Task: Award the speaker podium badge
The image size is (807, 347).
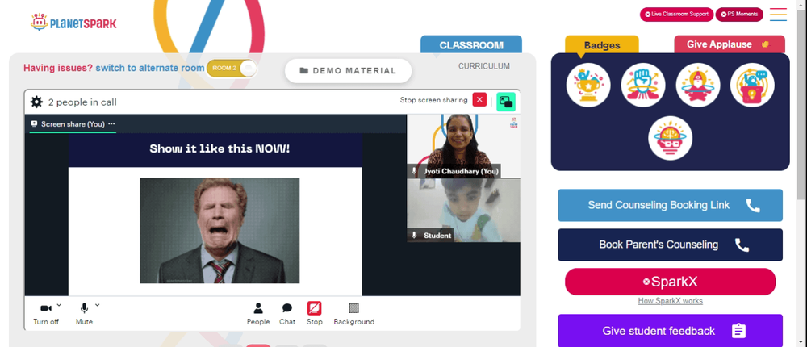Action: pos(752,85)
